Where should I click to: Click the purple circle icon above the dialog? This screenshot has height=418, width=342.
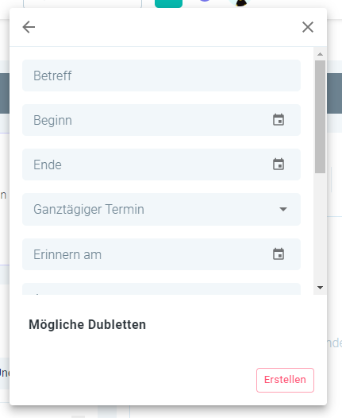click(205, 1)
